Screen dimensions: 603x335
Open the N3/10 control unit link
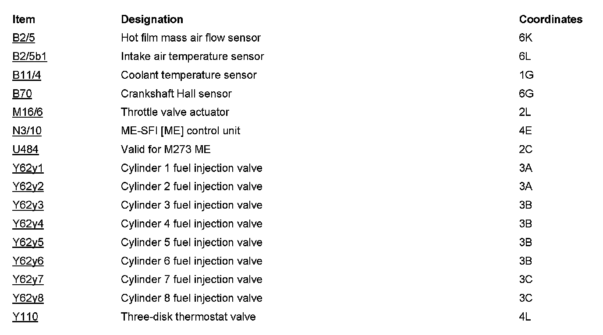27,131
